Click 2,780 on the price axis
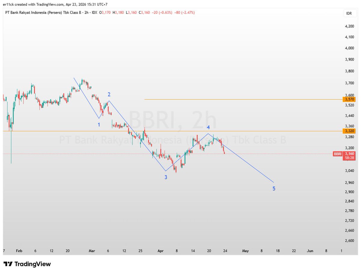This screenshot has width=361, height=273. (350, 211)
